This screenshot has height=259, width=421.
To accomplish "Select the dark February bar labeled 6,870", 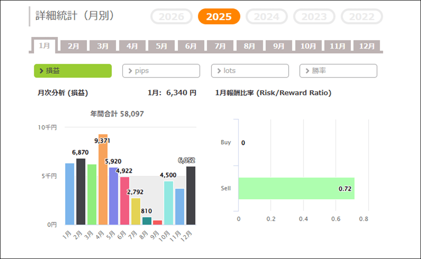I will click(81, 192).
